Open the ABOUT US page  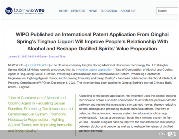tap(128, 11)
